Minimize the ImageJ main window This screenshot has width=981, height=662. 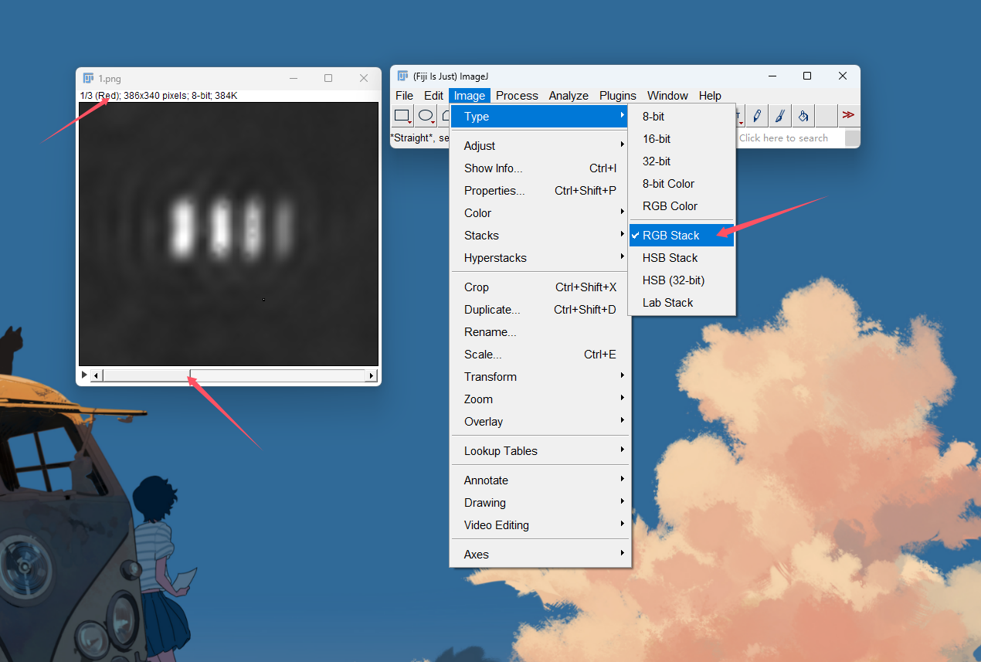[772, 76]
